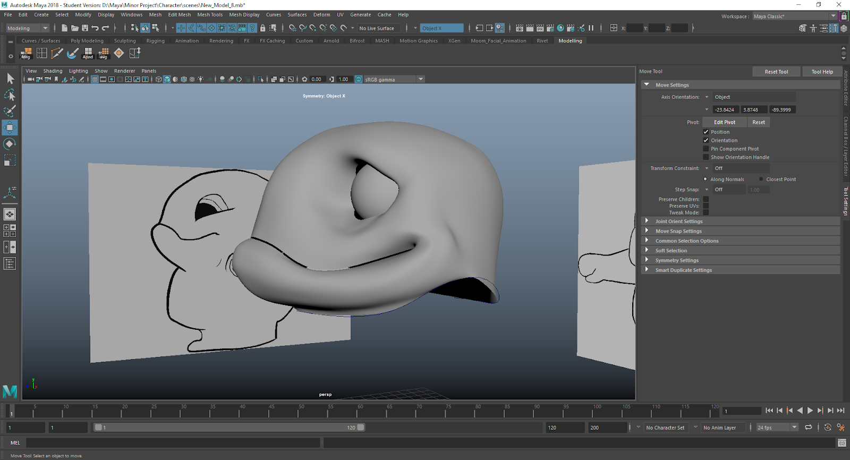Viewport: 850px width, 460px height.
Task: Enable Show Orientation Handle checkbox
Action: pos(706,157)
